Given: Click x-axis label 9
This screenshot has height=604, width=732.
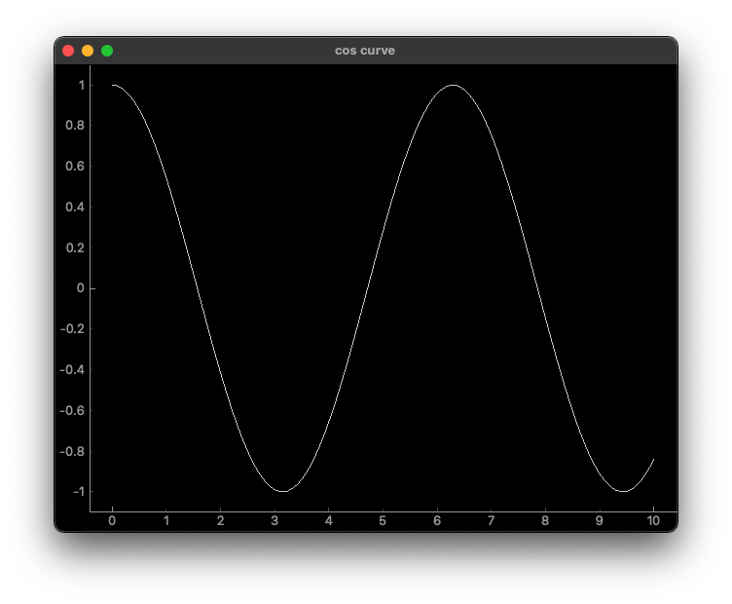Looking at the screenshot, I should coord(600,521).
